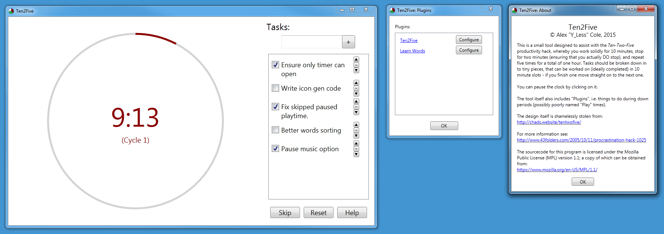Focus the new task input field
The width and height of the screenshot is (664, 234).
coord(312,42)
